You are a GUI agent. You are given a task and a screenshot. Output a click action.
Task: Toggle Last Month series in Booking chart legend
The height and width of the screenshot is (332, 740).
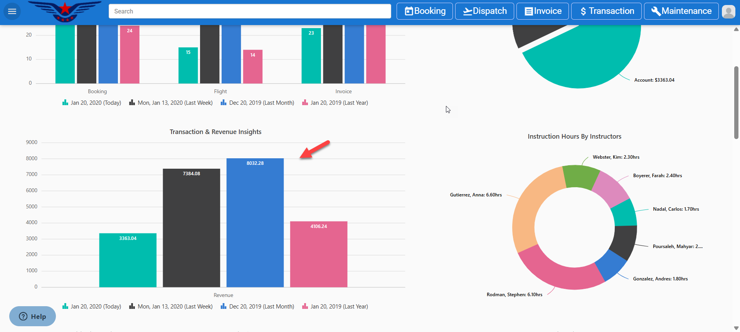[x=257, y=103]
